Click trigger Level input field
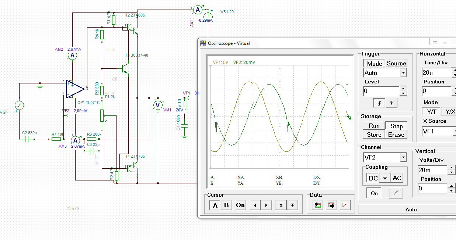Viewport: 456px width, 240px height. (x=381, y=91)
